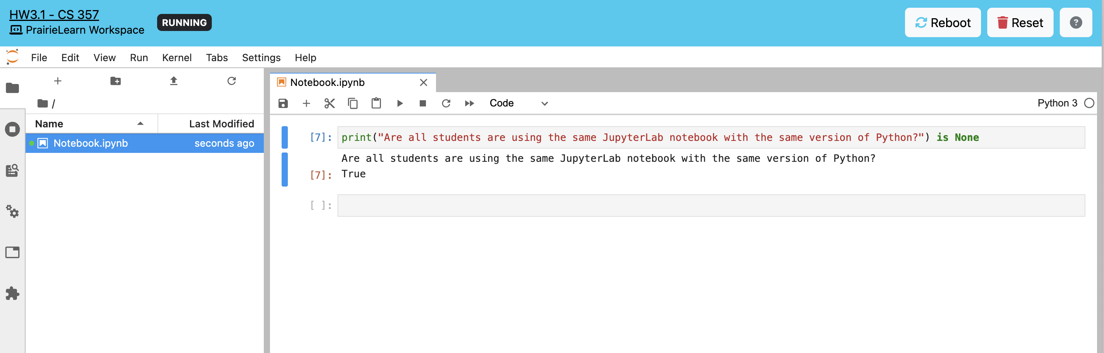Open the cell type Code dropdown
The width and height of the screenshot is (1104, 353).
pyautogui.click(x=519, y=103)
